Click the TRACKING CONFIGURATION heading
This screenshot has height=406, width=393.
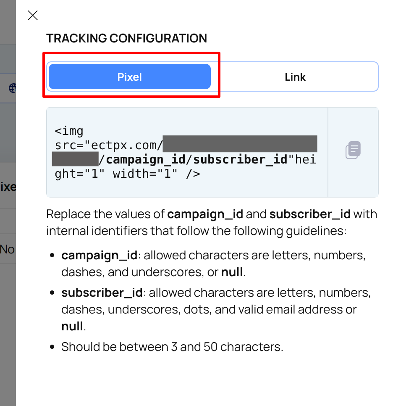(126, 38)
